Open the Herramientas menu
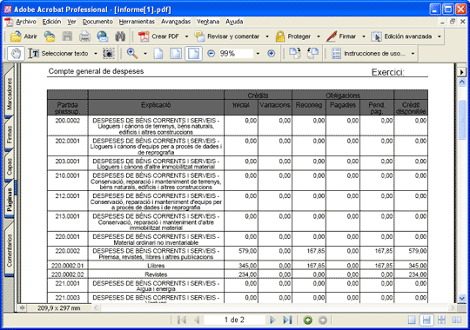The width and height of the screenshot is (470, 330). click(x=137, y=22)
